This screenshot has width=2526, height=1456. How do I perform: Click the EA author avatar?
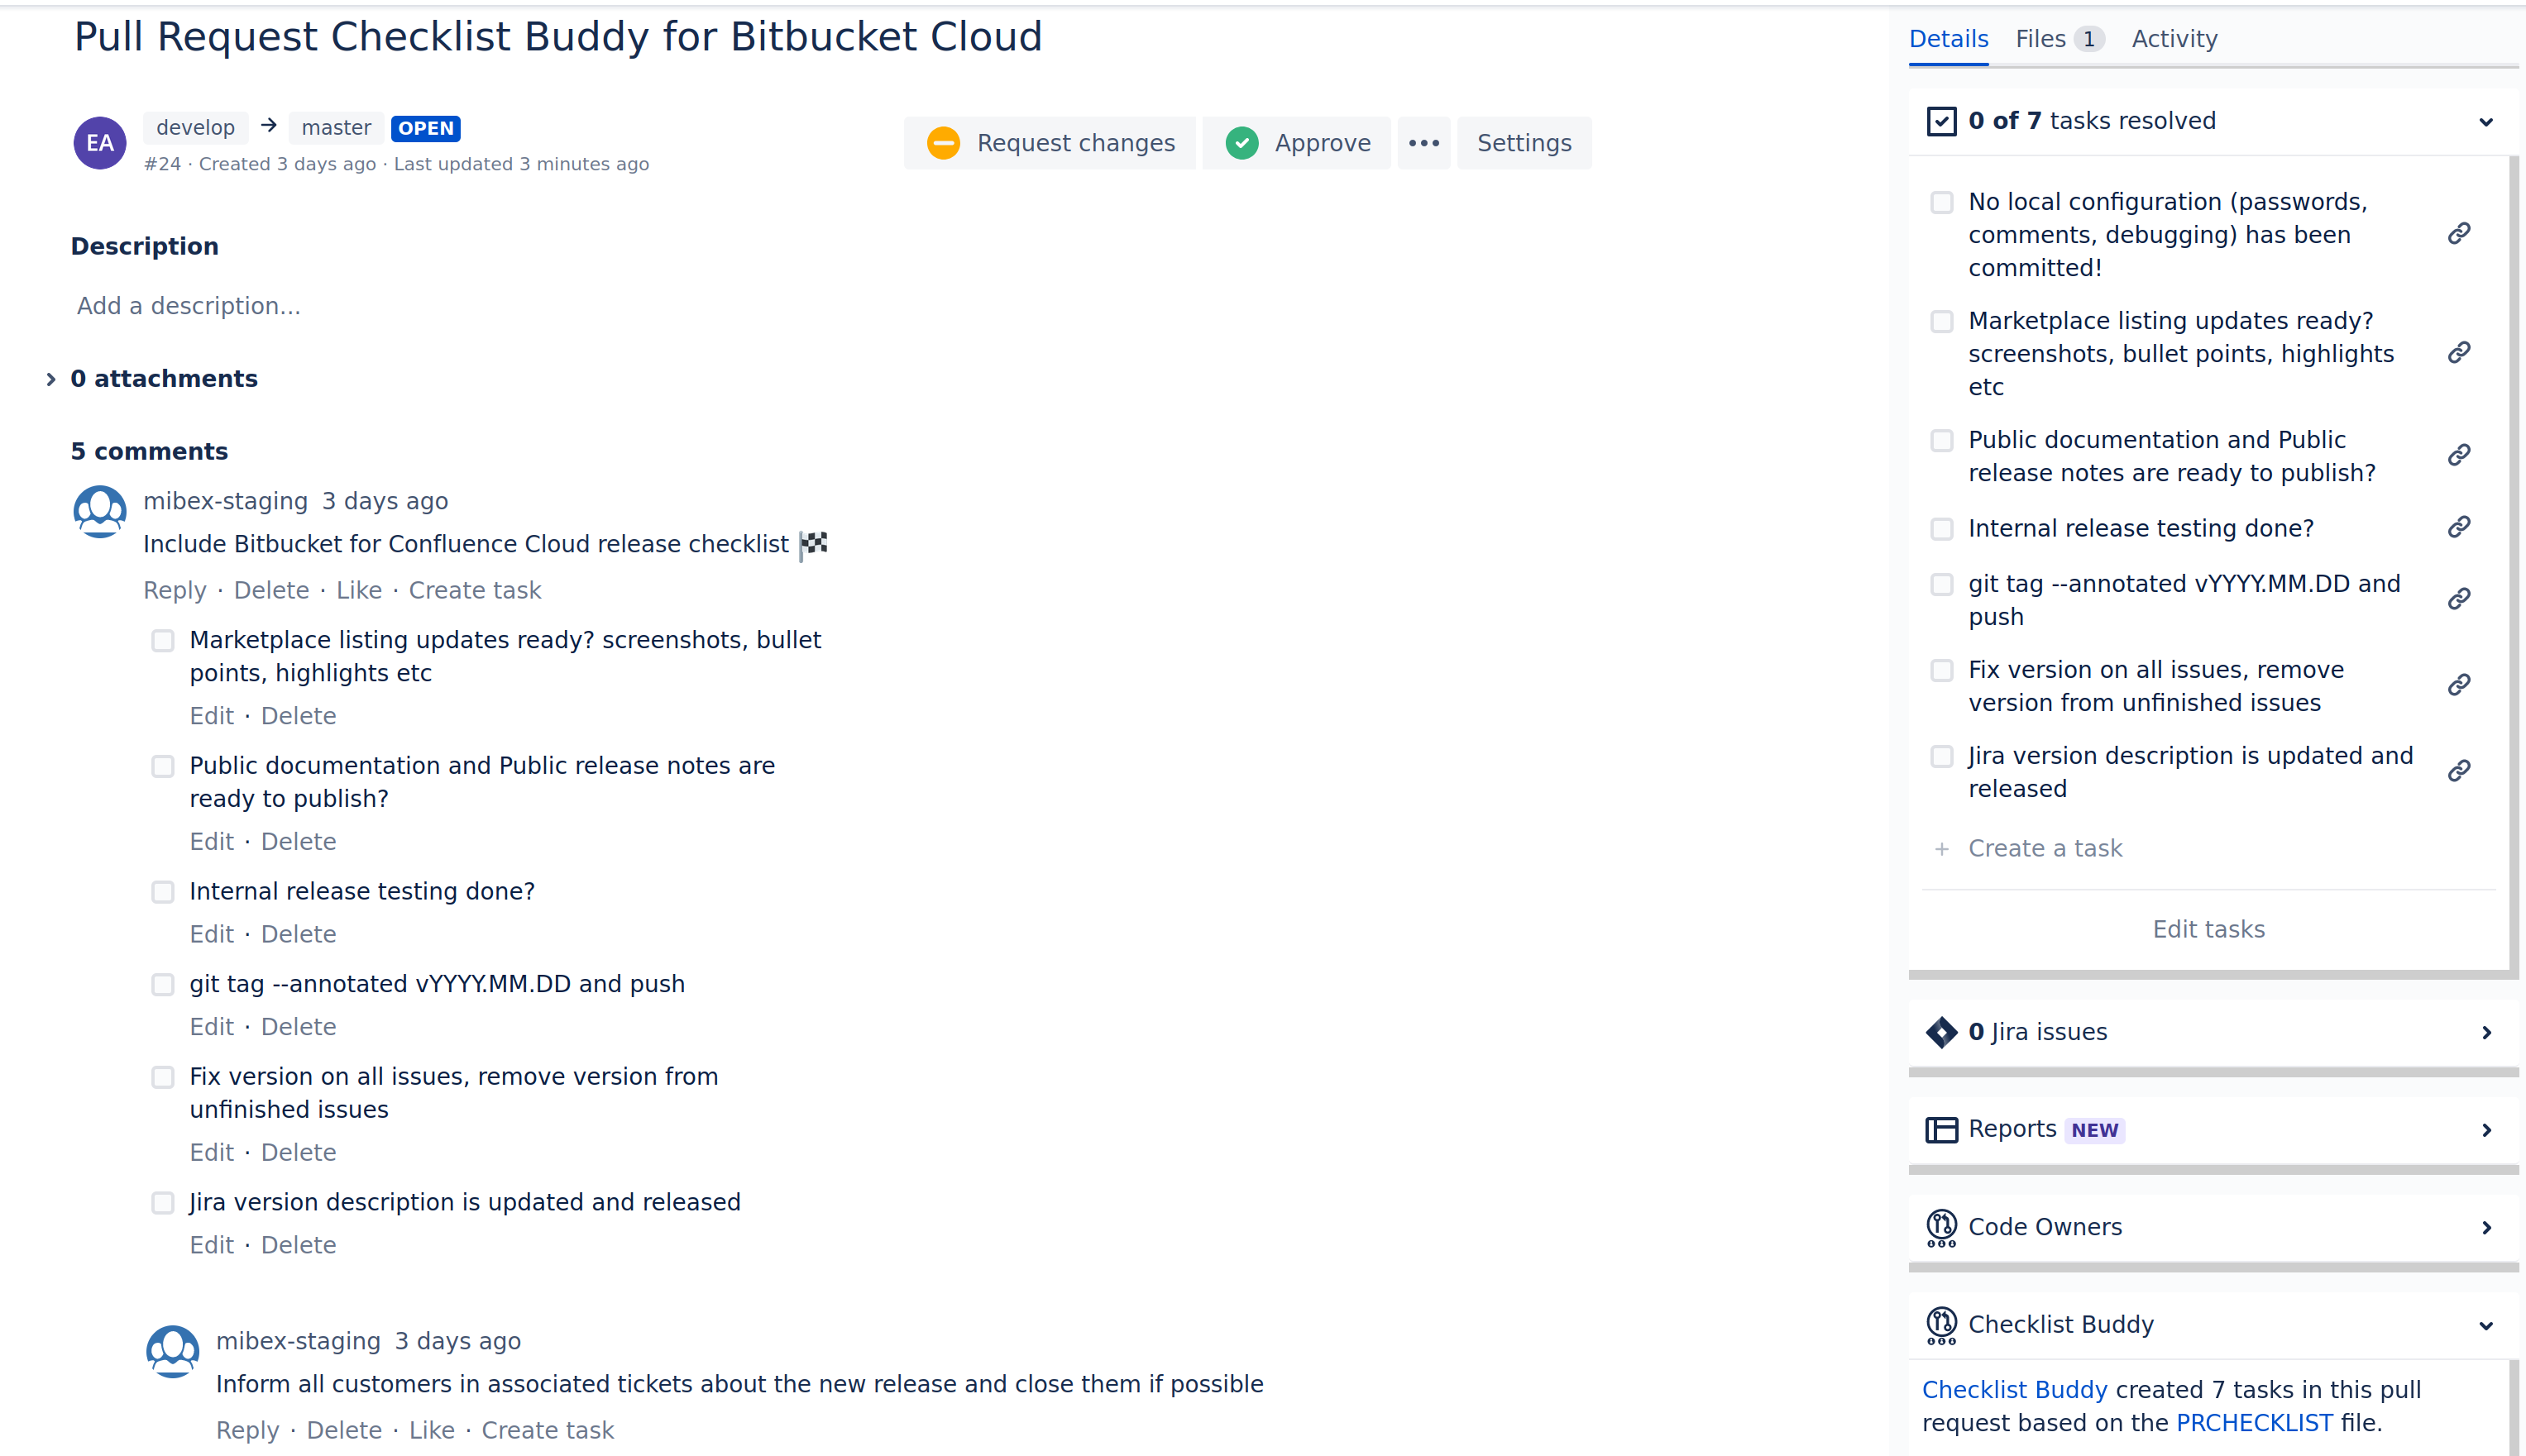[100, 143]
